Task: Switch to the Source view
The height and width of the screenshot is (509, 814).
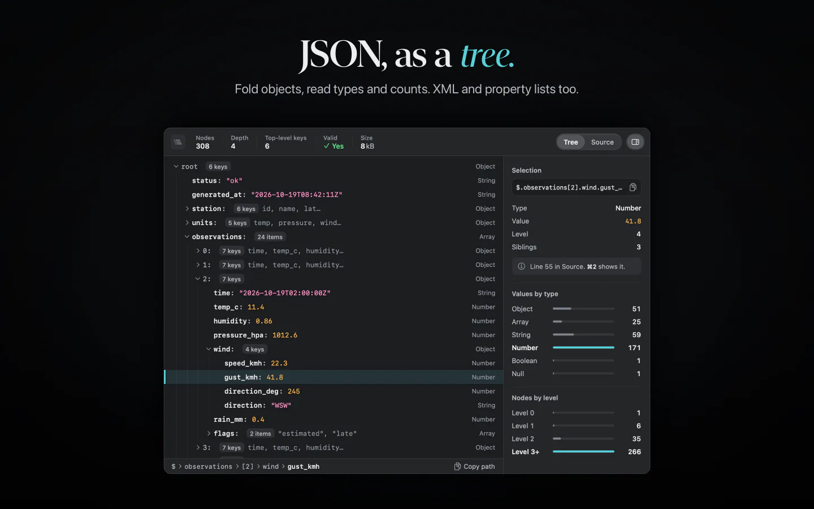Action: pyautogui.click(x=603, y=142)
